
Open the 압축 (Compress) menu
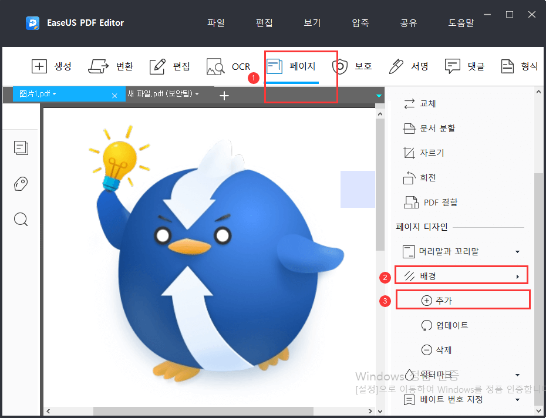(360, 23)
